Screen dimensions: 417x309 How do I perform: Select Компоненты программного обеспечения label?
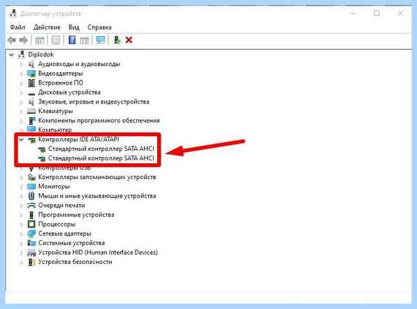[x=99, y=121]
